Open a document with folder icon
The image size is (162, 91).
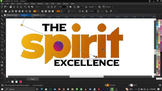pos(5,7)
